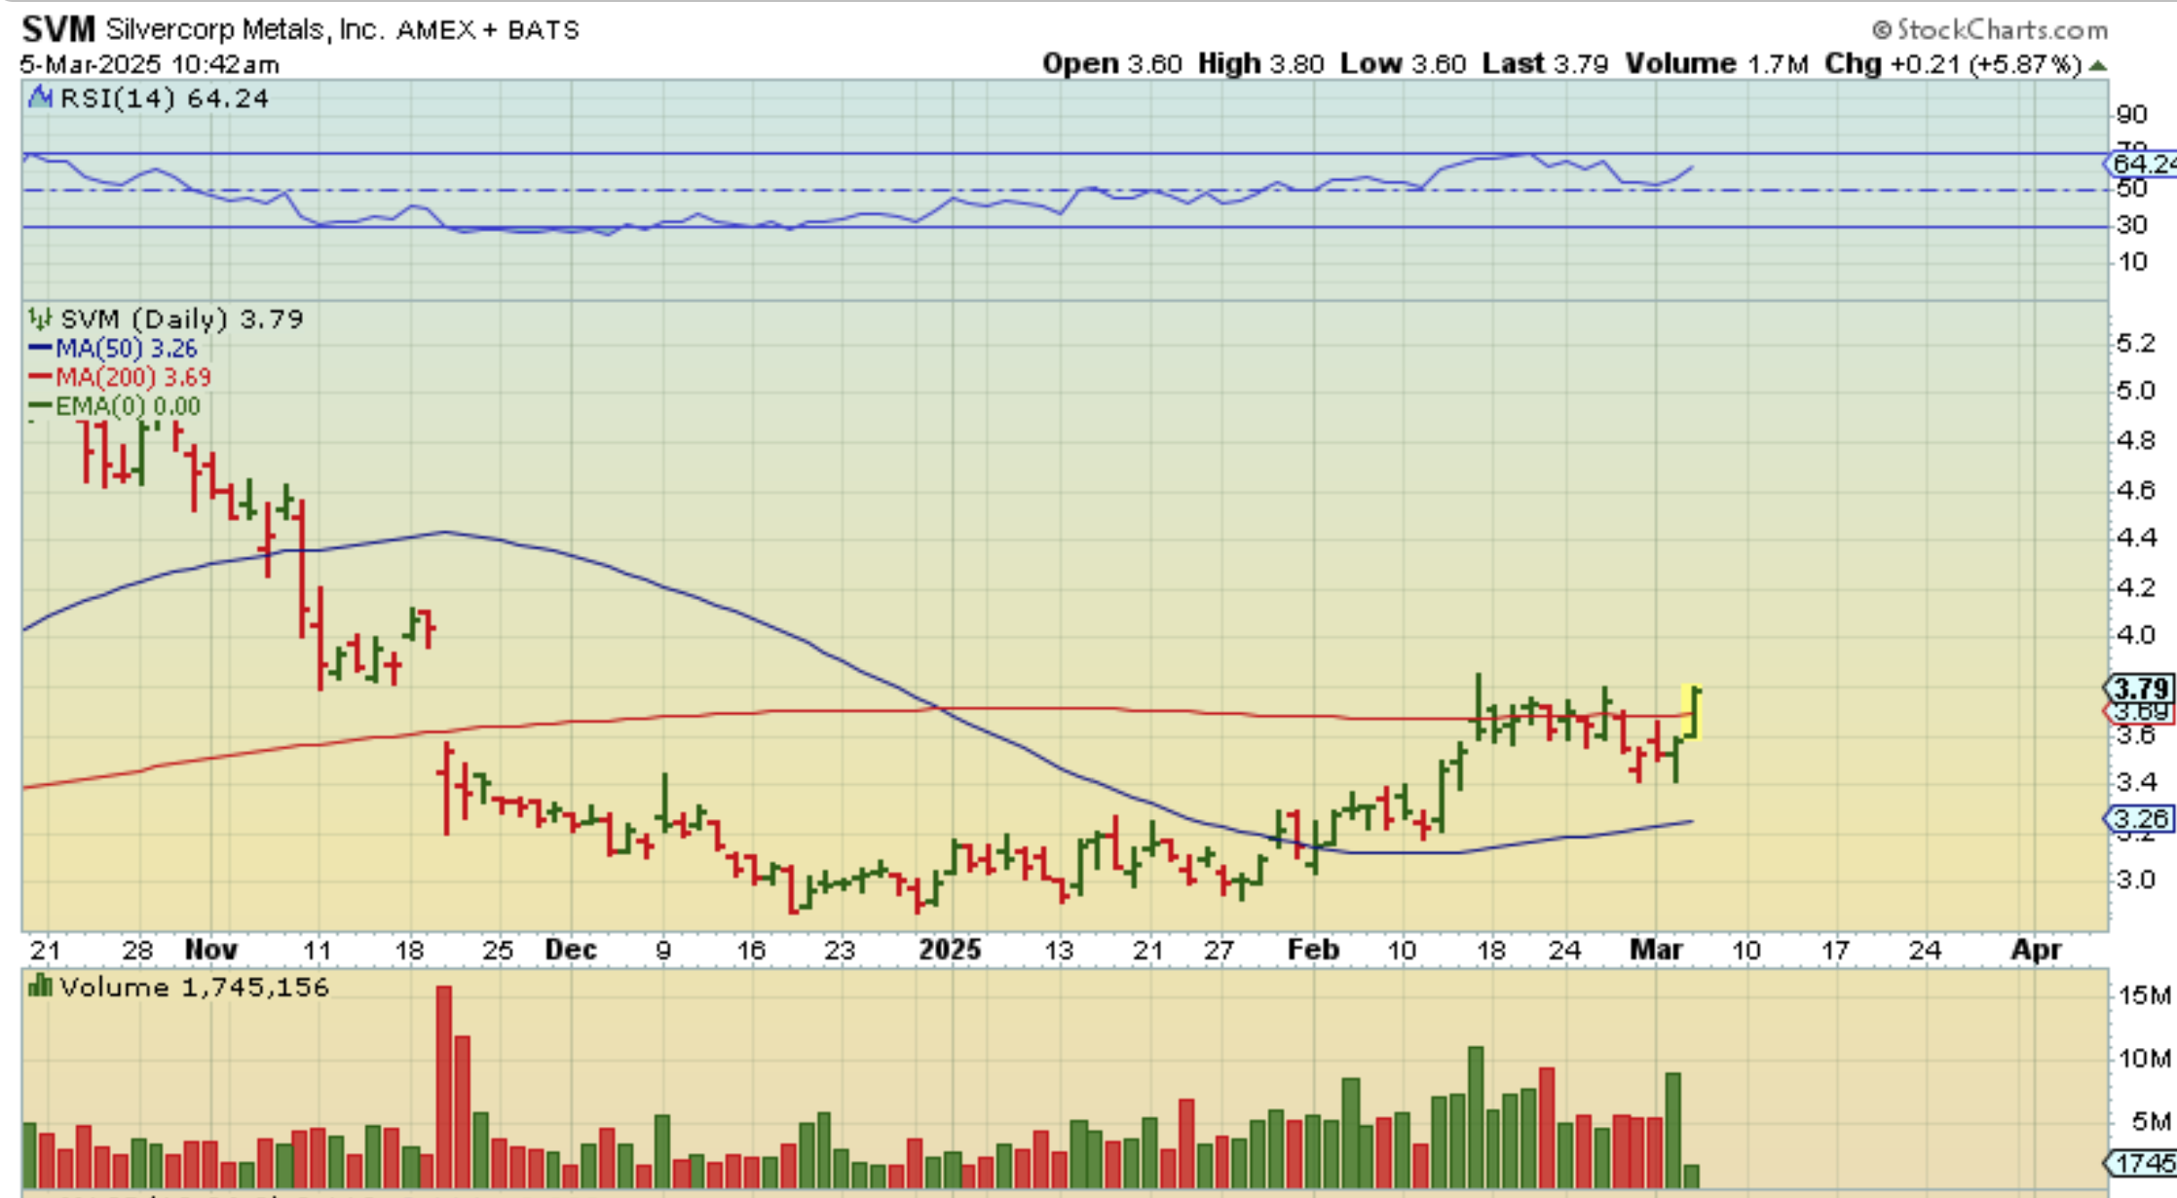Click the Mar month label on date axis

1656,950
